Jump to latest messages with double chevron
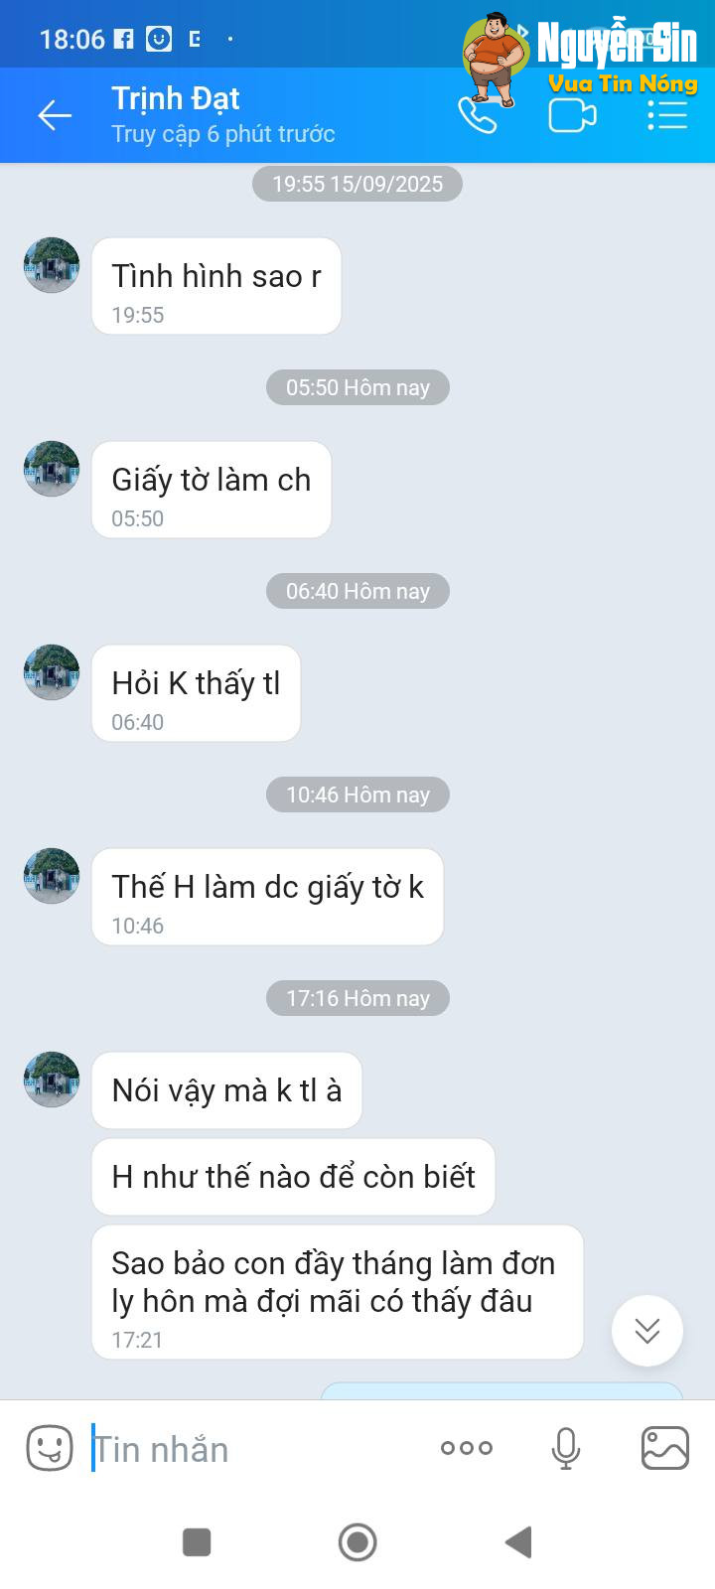This screenshot has height=1589, width=715. click(x=647, y=1331)
